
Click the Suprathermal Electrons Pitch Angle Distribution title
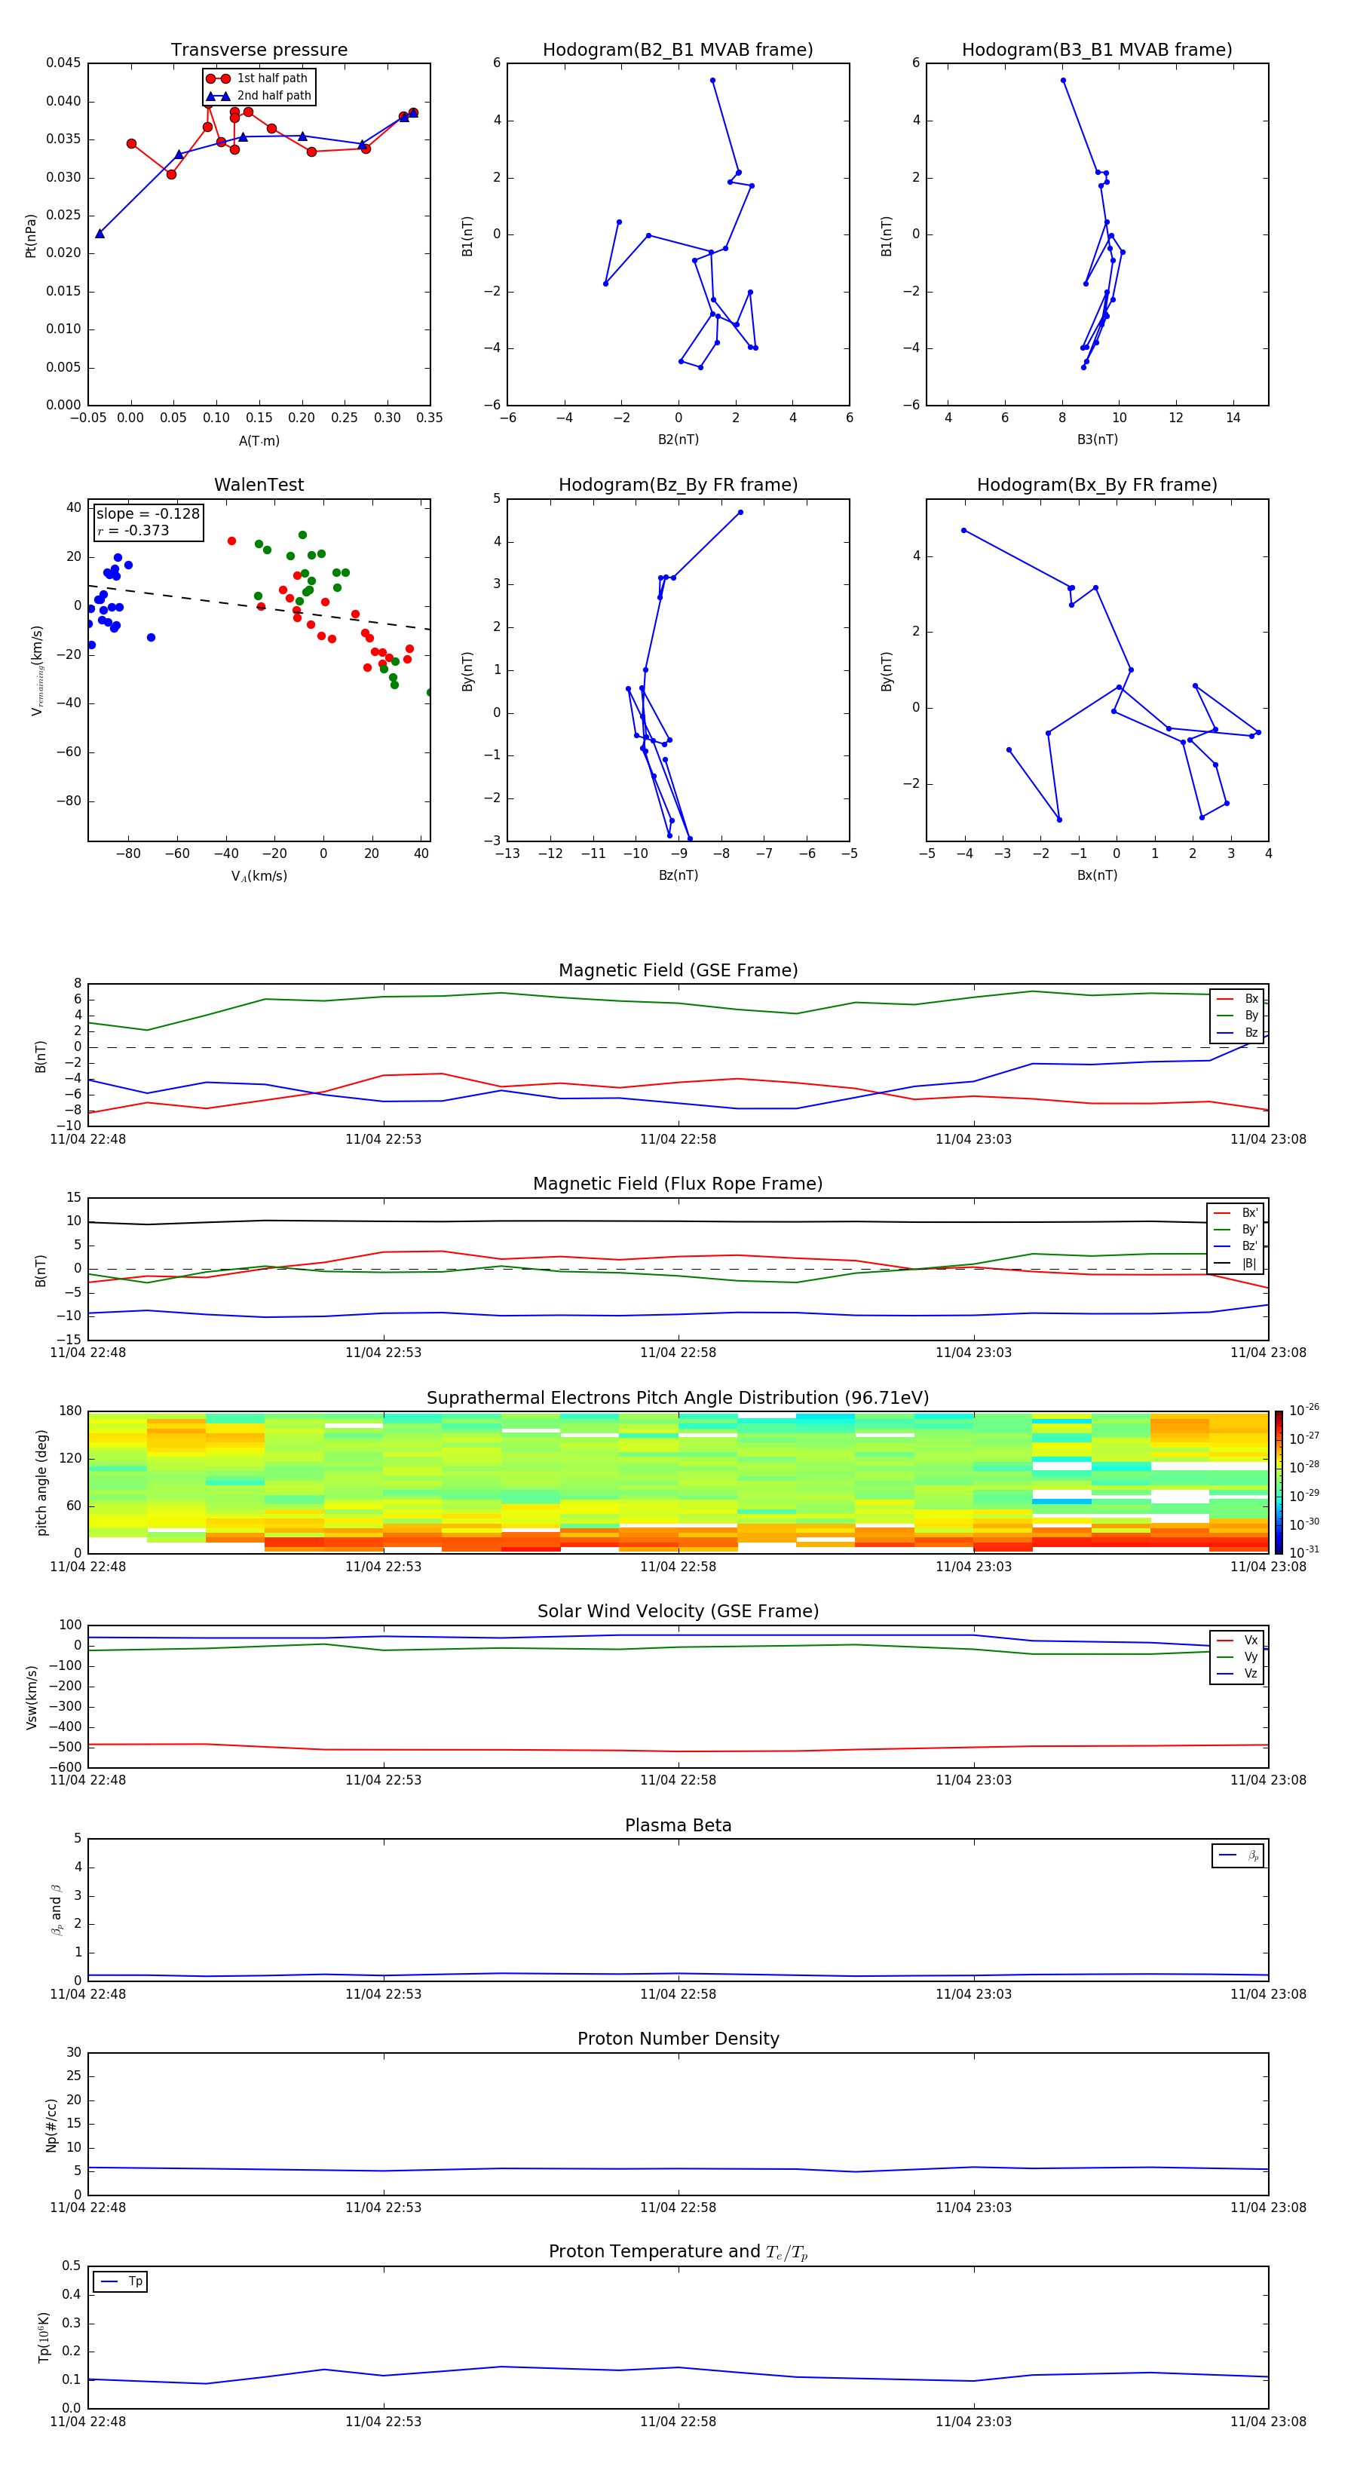tap(678, 1399)
